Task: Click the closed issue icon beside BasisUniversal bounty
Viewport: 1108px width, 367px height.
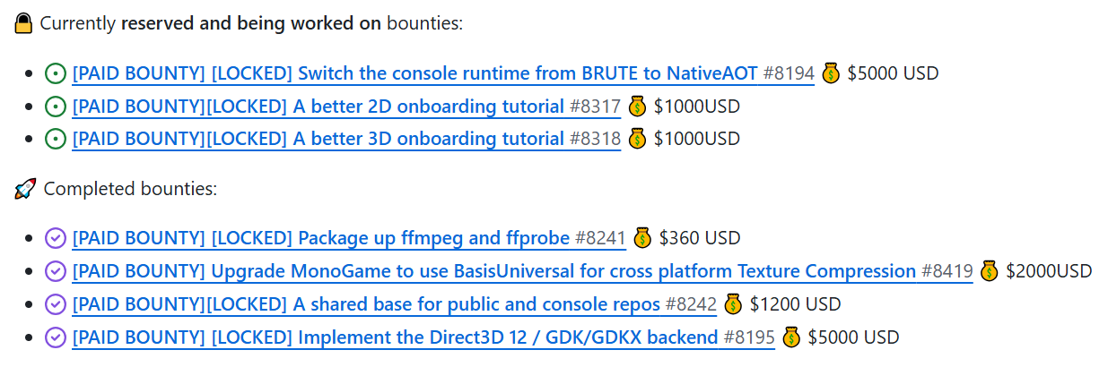Action: coord(56,271)
